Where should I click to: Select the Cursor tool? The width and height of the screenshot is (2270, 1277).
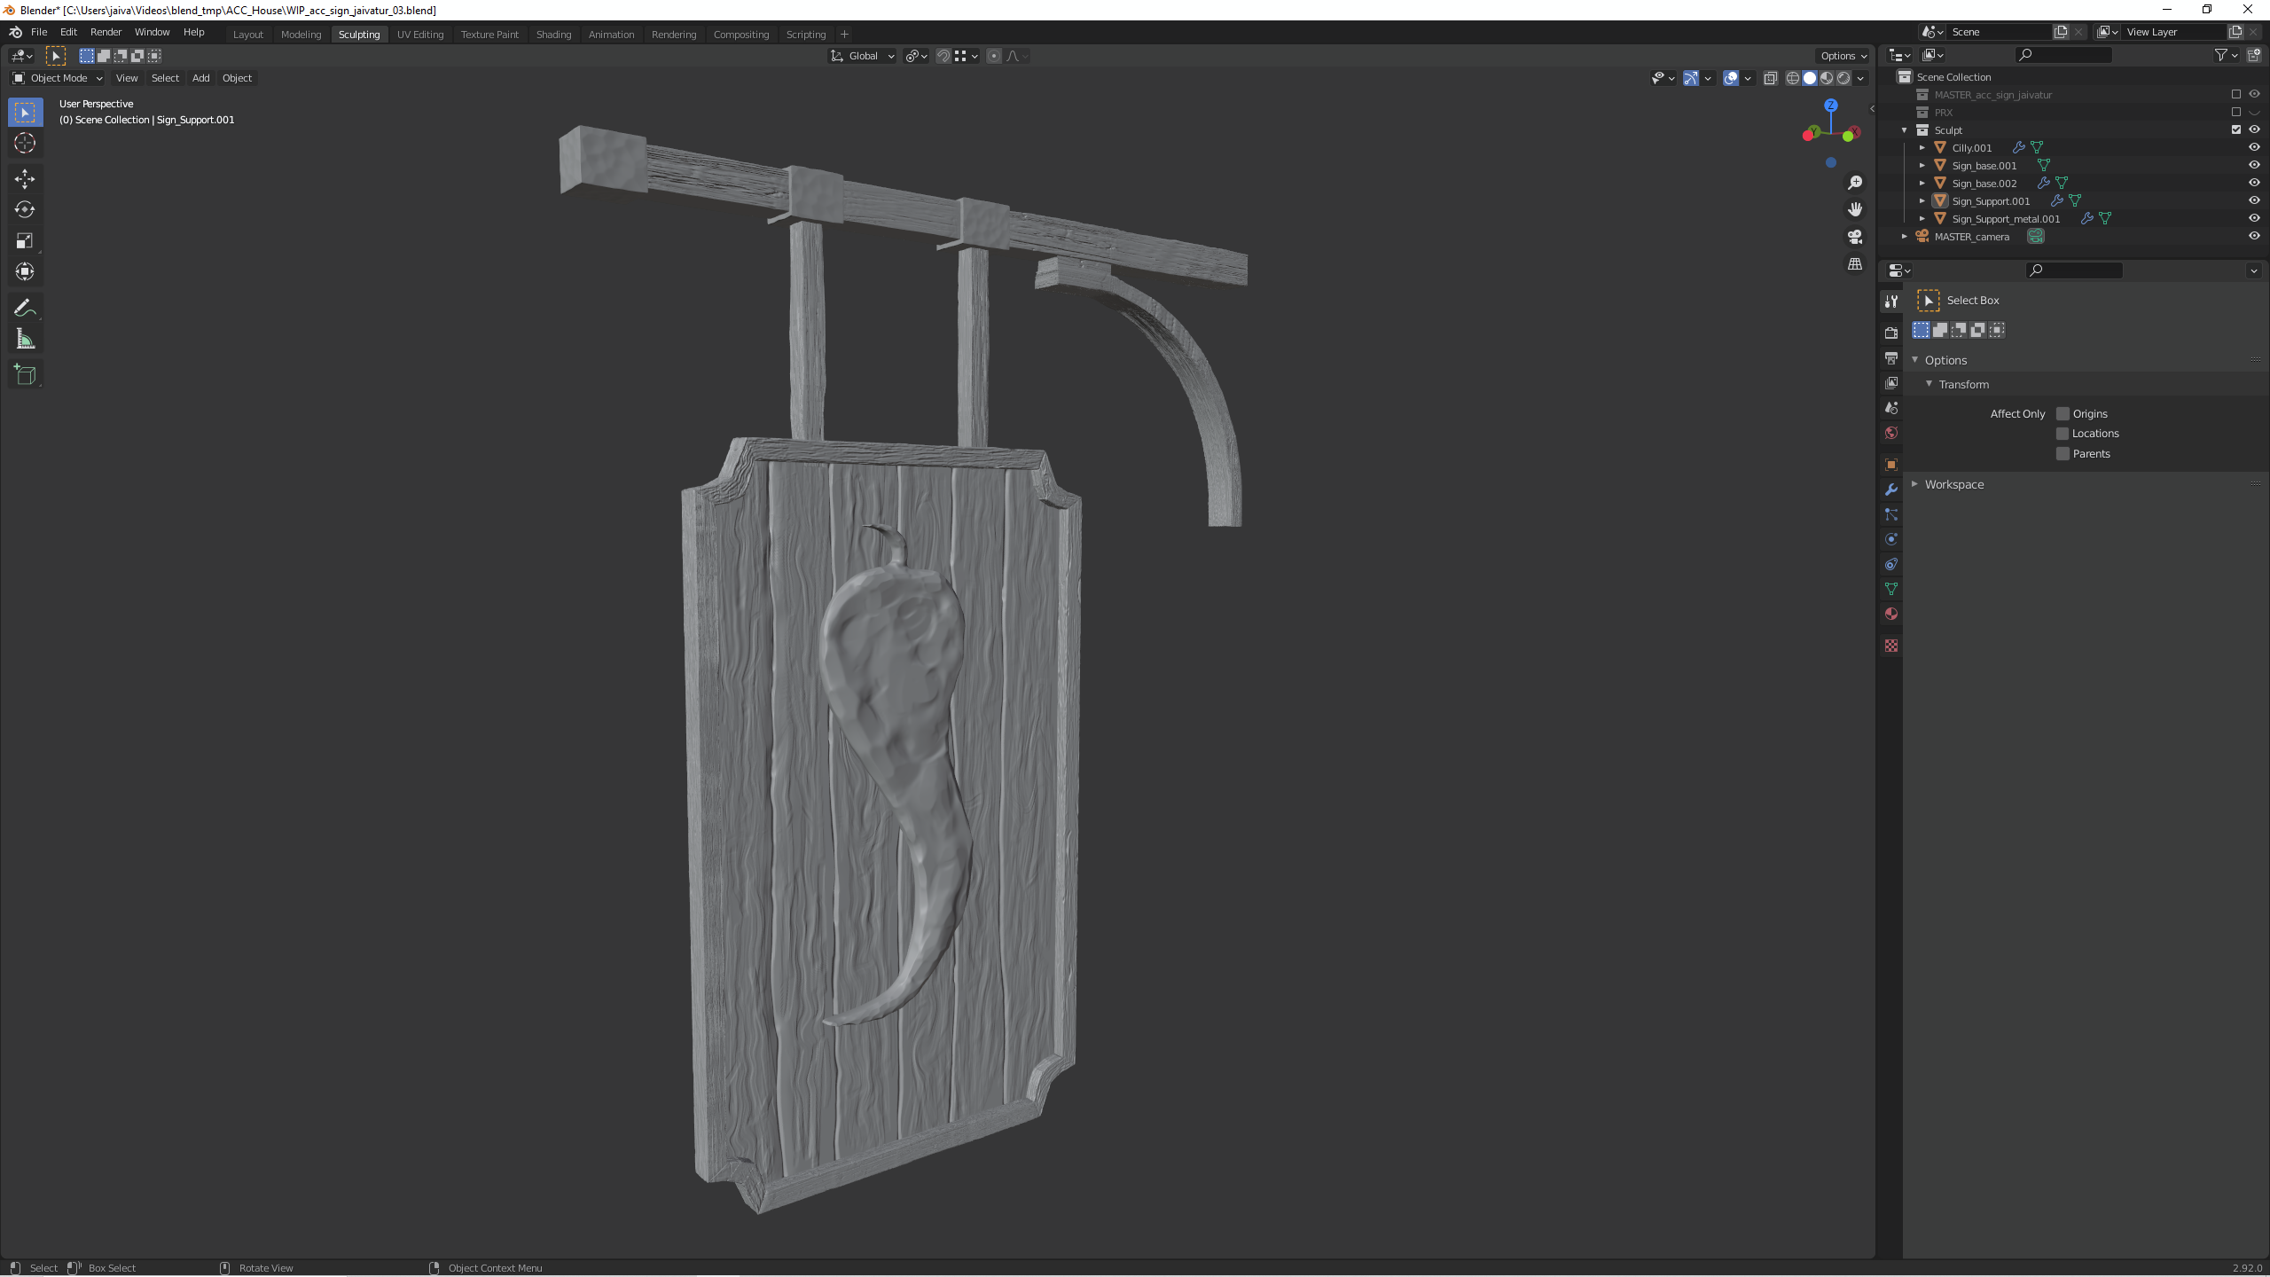coord(25,143)
